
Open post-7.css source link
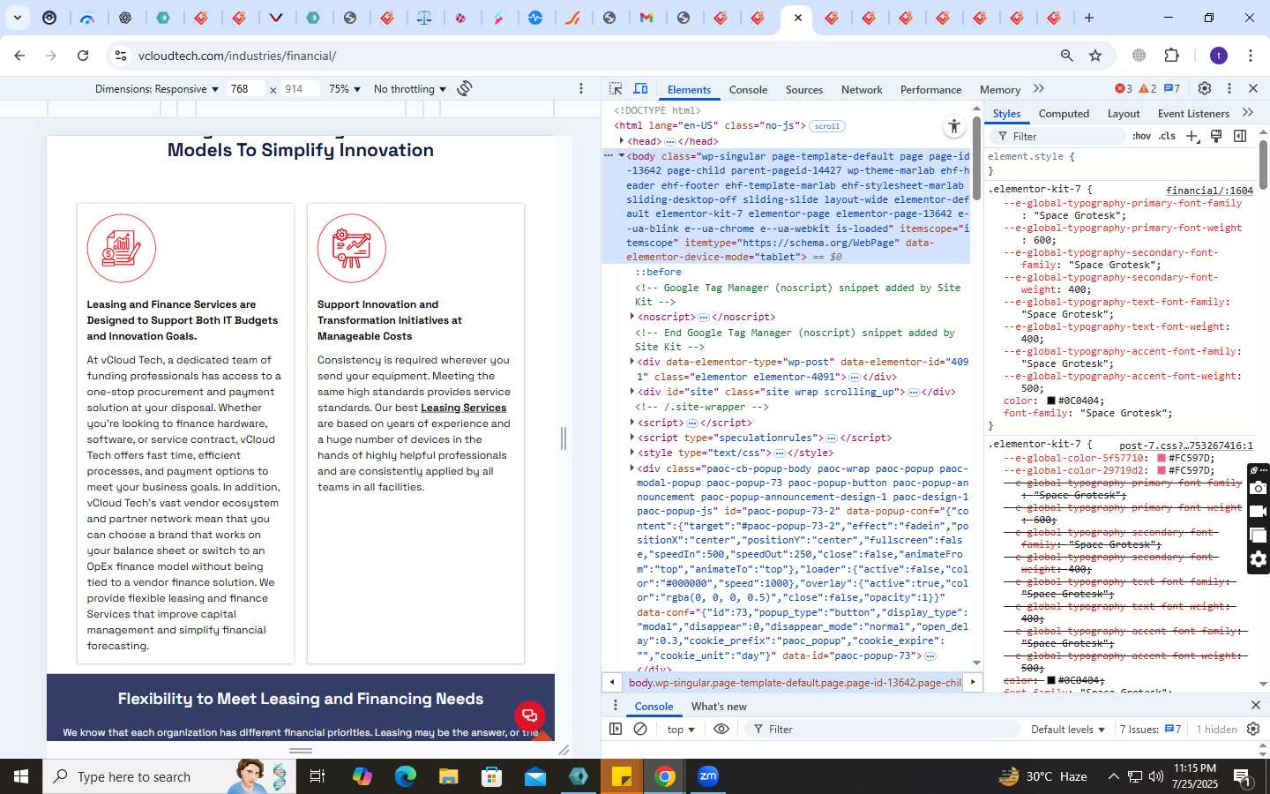tap(1186, 446)
